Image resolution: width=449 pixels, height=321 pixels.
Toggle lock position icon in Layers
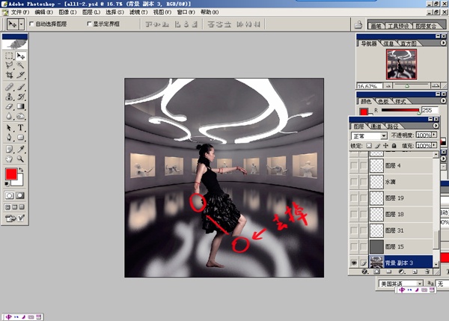[385, 146]
